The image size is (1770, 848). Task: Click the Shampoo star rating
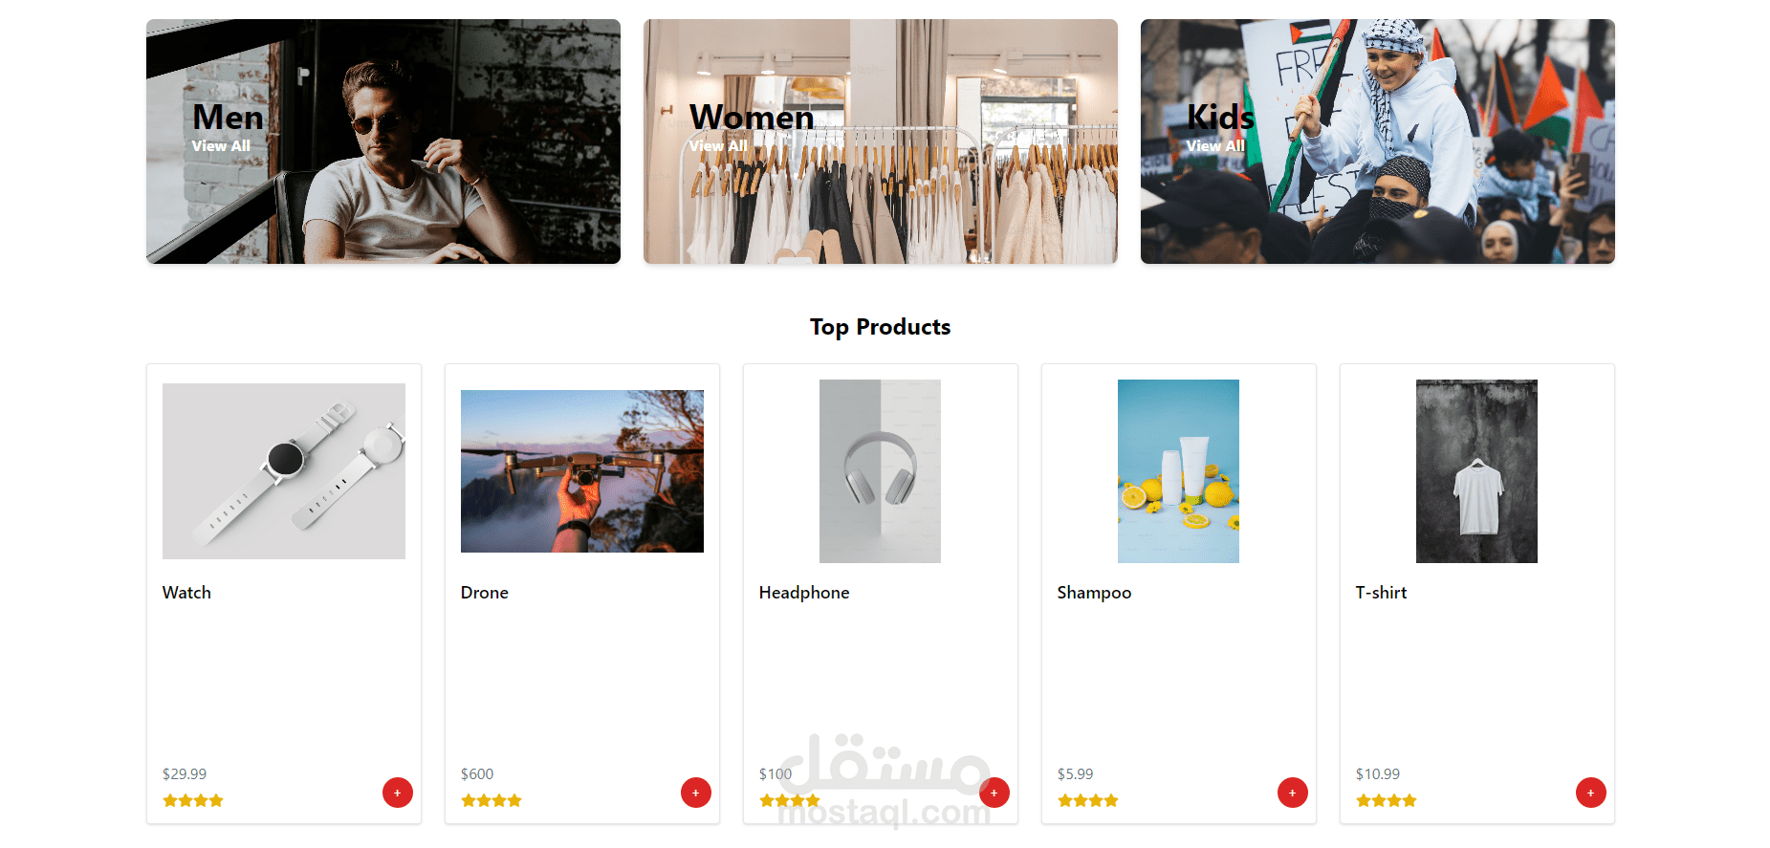click(1088, 800)
